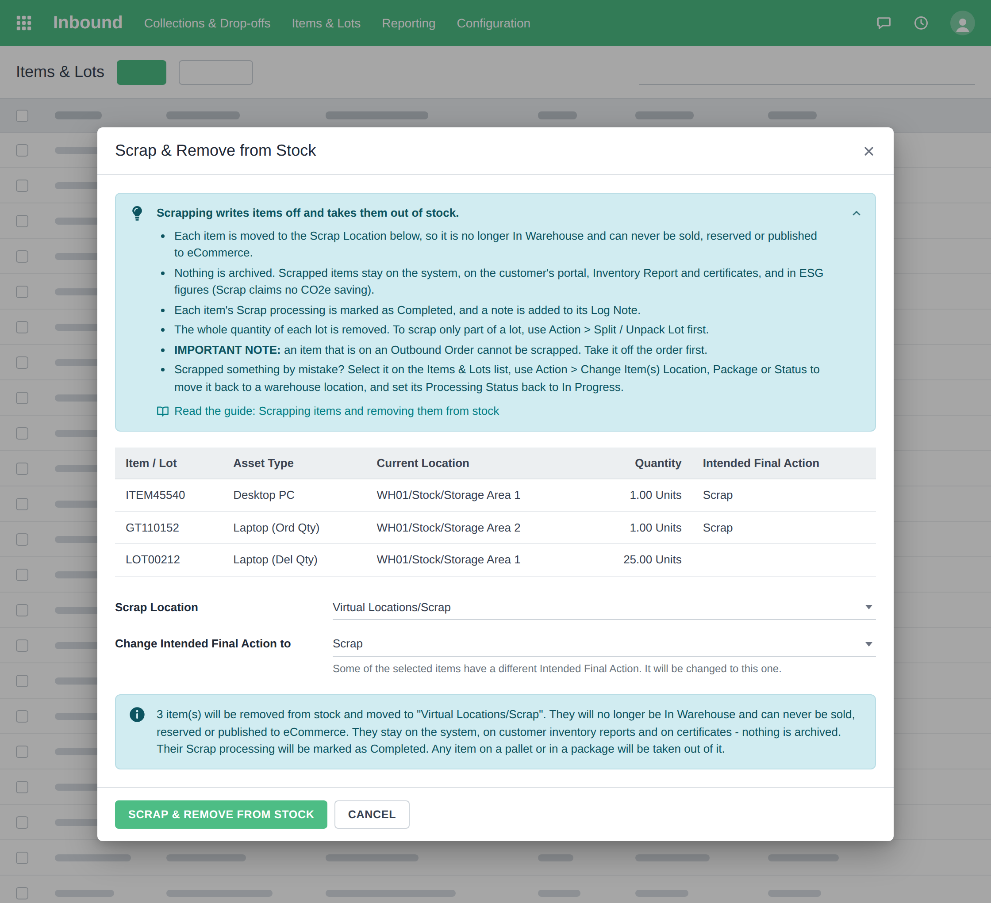The height and width of the screenshot is (903, 991).
Task: Click the Cancel button
Action: click(x=372, y=814)
